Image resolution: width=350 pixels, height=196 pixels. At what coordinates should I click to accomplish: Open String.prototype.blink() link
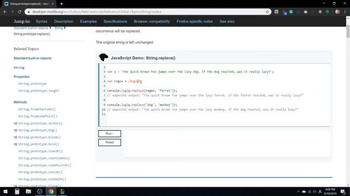point(39,137)
